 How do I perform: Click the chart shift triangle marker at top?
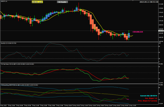click(133, 1)
